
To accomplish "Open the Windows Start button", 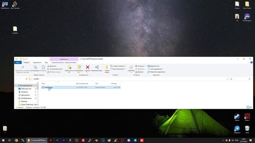I will point(3,140).
